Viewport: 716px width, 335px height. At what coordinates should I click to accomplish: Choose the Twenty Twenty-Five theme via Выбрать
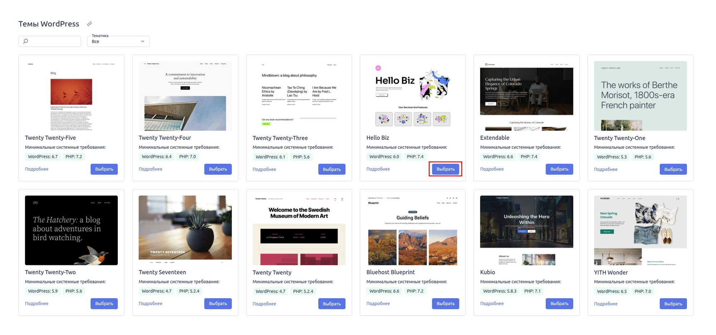pos(104,169)
